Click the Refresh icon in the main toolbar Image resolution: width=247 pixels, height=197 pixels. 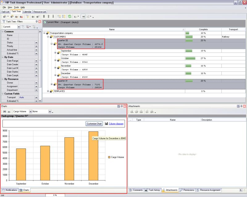coord(69,16)
